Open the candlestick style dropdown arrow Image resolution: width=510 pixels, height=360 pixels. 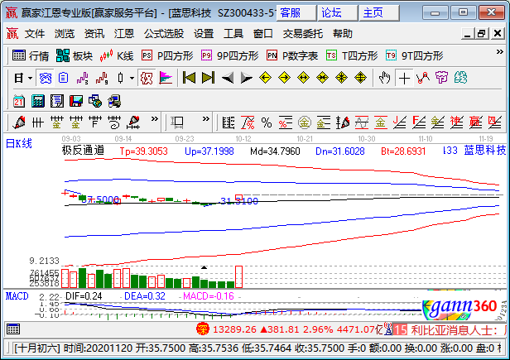[x=132, y=78]
